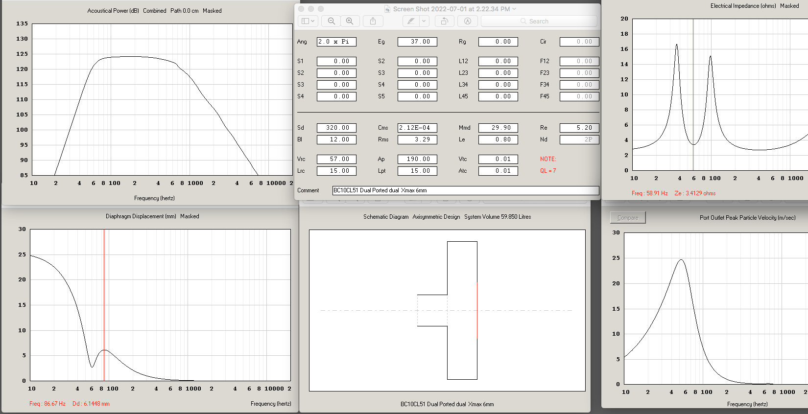Click the Eg field showing 37.00
Viewport: 808px width, 414px height.
[x=417, y=42]
